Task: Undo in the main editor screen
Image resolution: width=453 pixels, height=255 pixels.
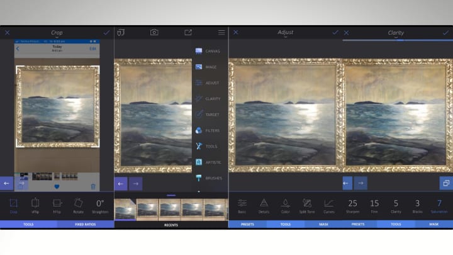Action: (121, 184)
